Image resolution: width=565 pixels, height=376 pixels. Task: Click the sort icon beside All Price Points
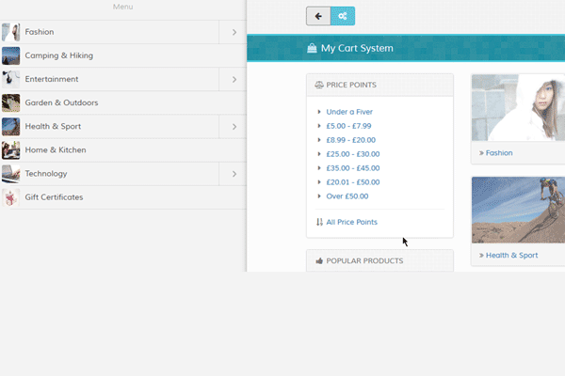pos(319,222)
